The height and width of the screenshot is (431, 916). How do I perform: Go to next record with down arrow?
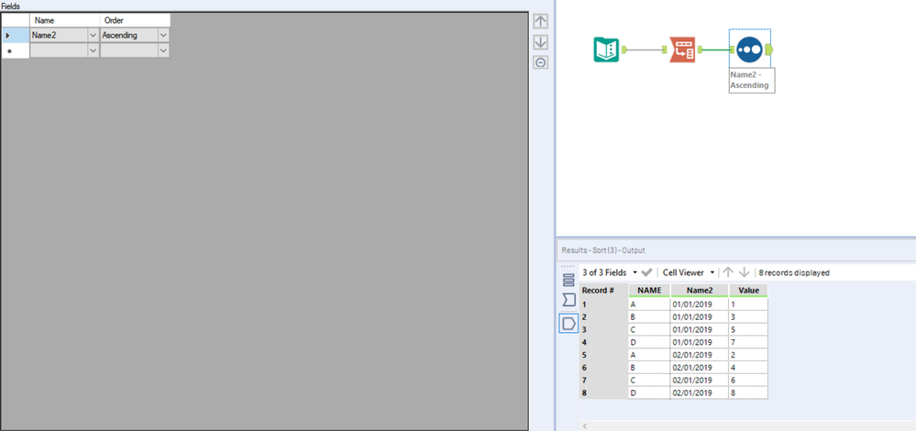click(744, 272)
